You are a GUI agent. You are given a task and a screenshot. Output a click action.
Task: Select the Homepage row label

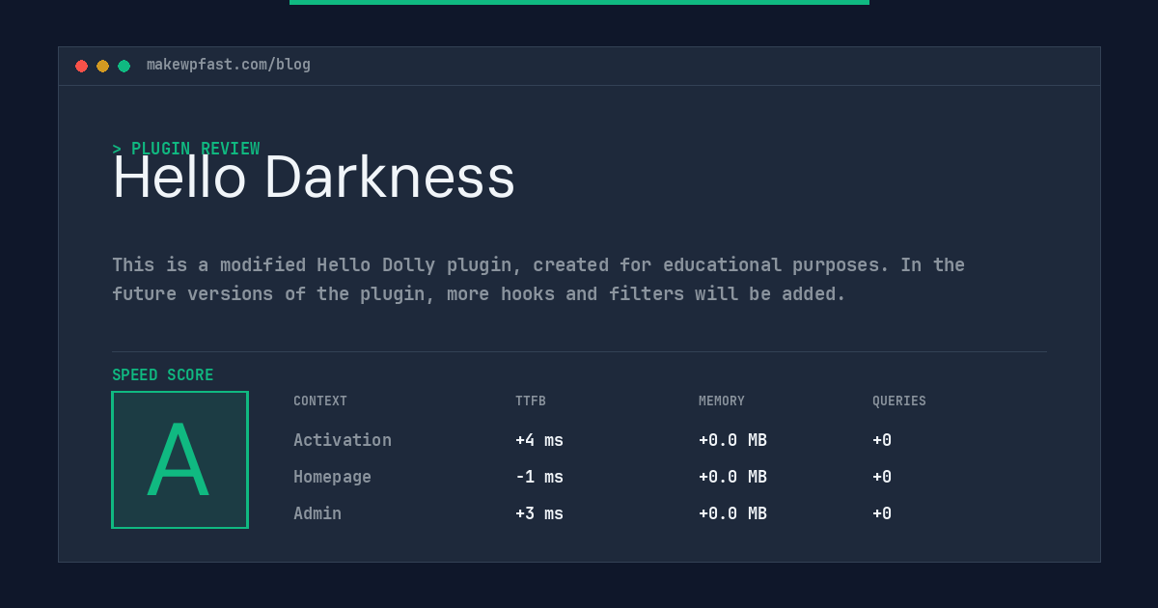coord(332,477)
